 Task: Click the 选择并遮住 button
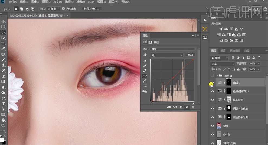point(91,9)
